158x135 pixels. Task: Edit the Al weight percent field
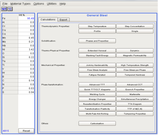(x=26, y=22)
